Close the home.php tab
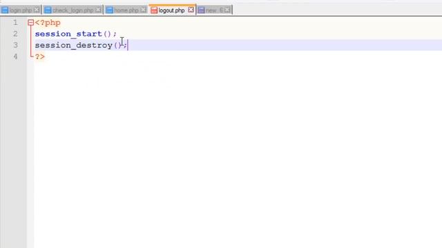Viewport: 442px width, 248px height. pyautogui.click(x=144, y=10)
